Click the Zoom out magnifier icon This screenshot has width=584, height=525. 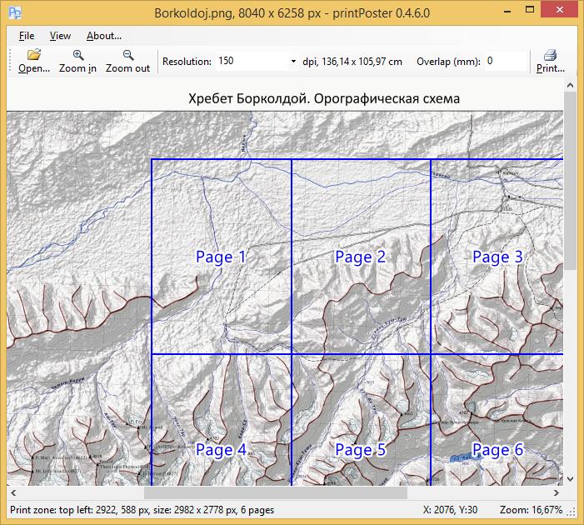point(127,55)
